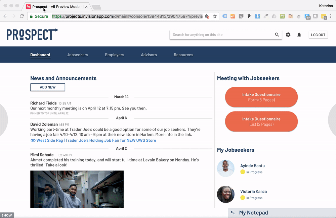Click the yellow extension icon with badge 1
The image size is (336, 218).
click(324, 16)
